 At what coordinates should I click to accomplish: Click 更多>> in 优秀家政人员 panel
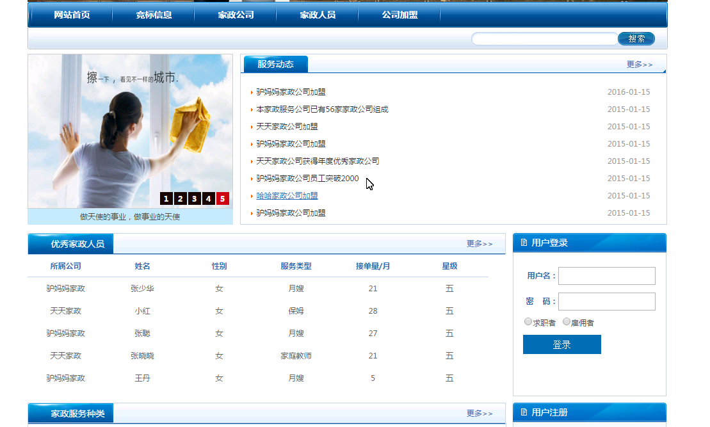[x=480, y=244]
